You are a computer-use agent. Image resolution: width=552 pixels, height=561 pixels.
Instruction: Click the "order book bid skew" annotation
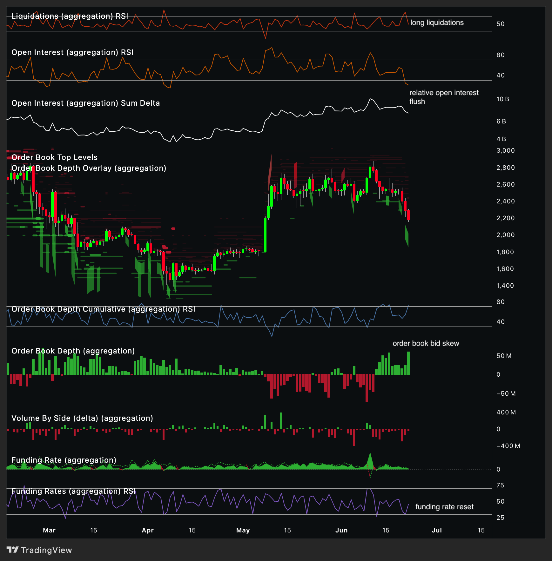pos(426,343)
